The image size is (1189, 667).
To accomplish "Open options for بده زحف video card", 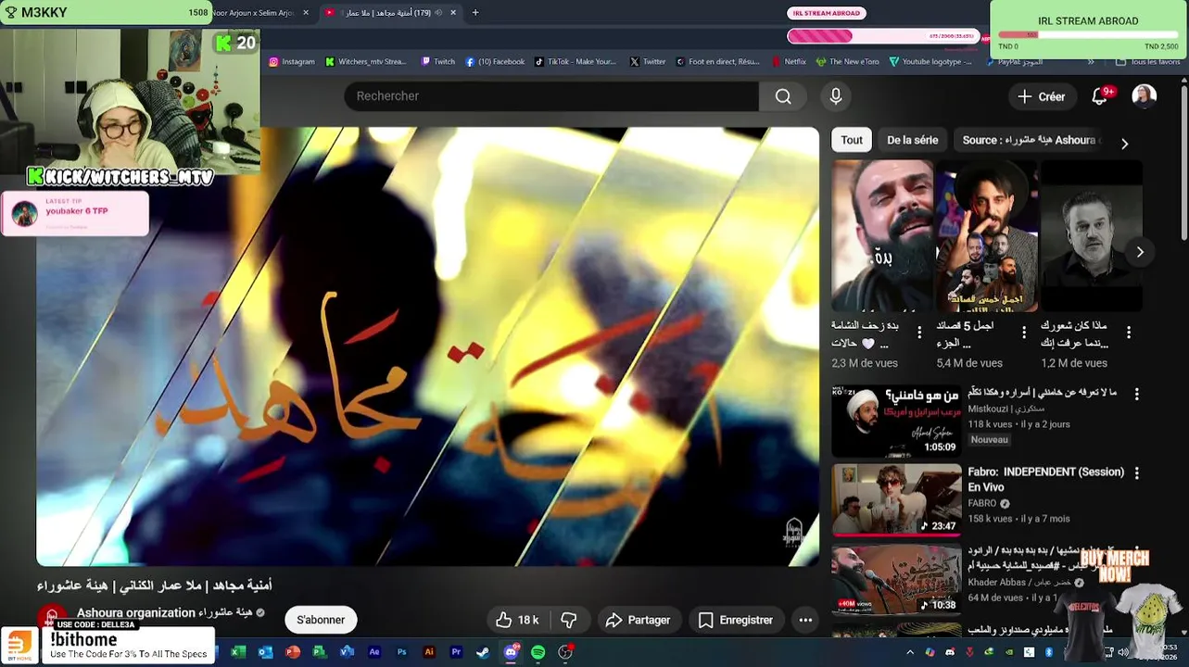I will [x=918, y=332].
